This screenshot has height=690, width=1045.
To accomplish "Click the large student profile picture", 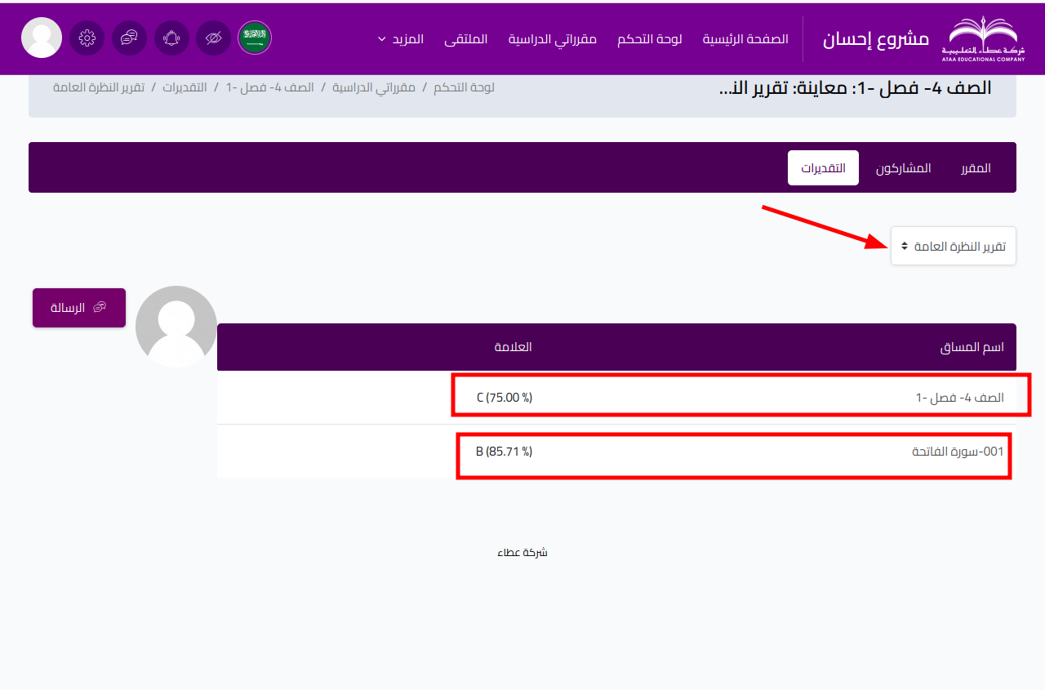I will click(x=176, y=327).
